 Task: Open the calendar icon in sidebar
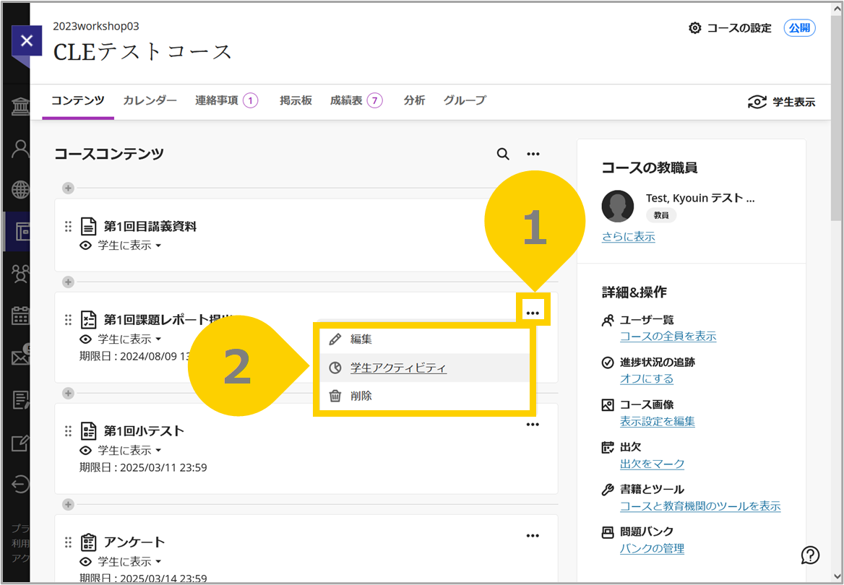coord(20,316)
